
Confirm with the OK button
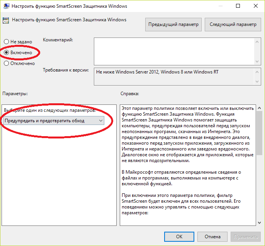[179, 237]
